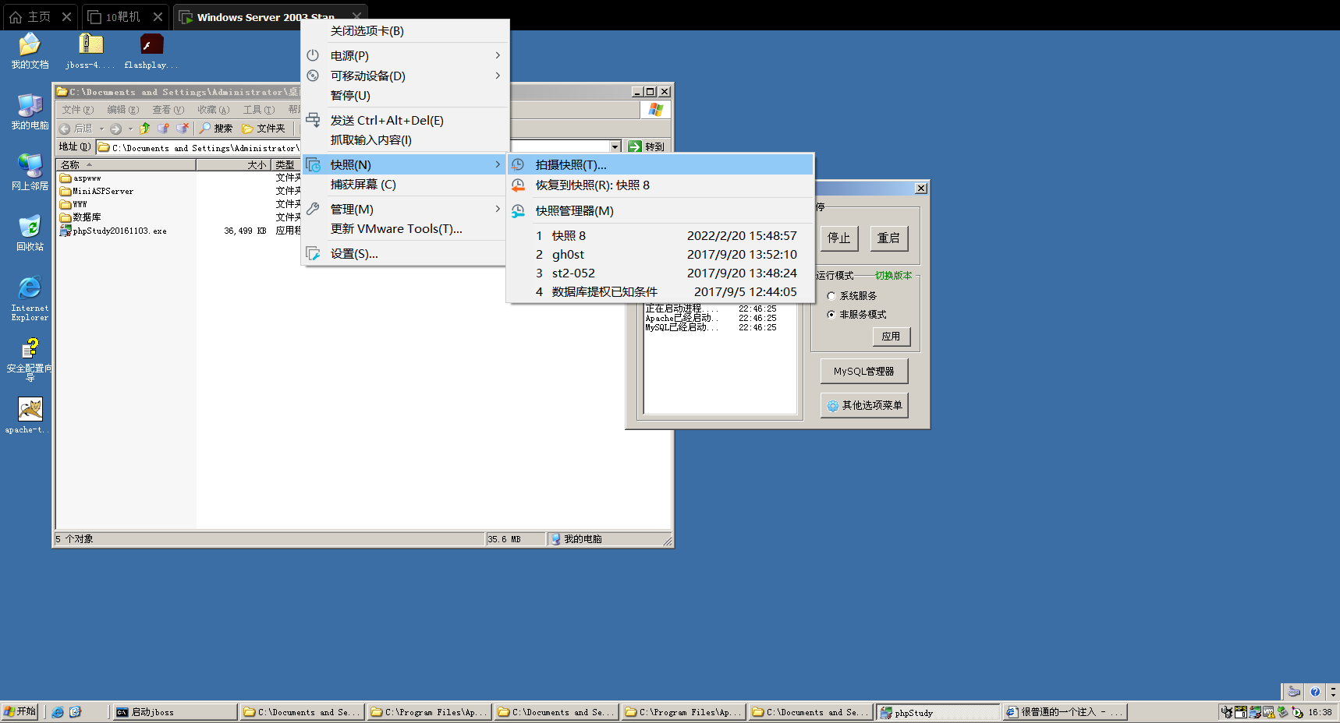Open the 回收站 recycle bin icon
Screen dimensions: 1340x723
(x=30, y=232)
